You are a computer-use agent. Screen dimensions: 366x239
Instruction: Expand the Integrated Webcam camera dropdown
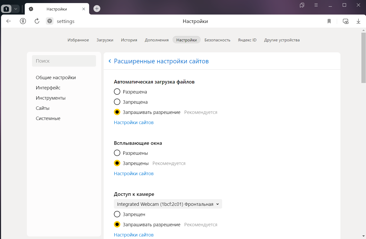pyautogui.click(x=168, y=204)
